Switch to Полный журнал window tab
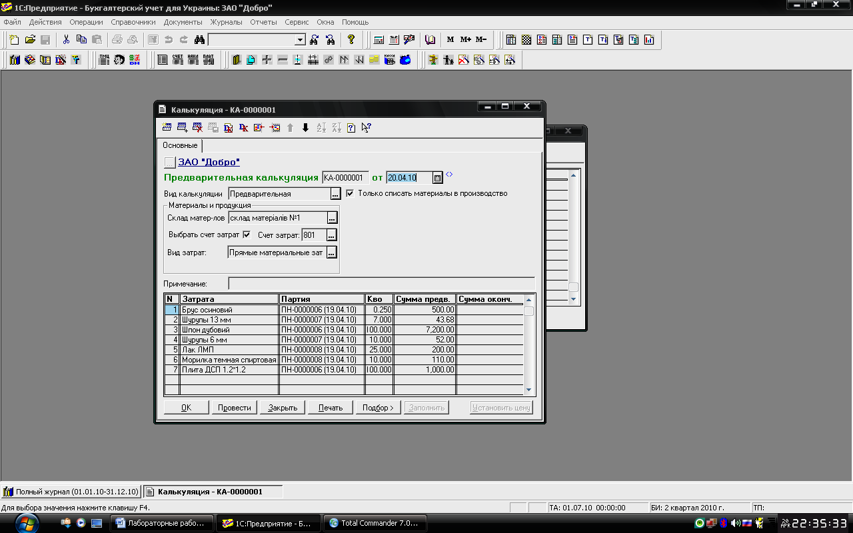Screen dimensions: 853x533 [x=71, y=492]
